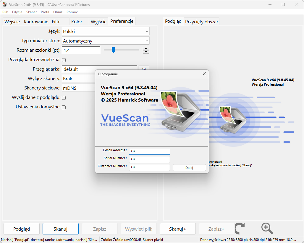The width and height of the screenshot is (304, 243).
Task: Click the Rozmiar czcionki value field
Action: [81, 50]
